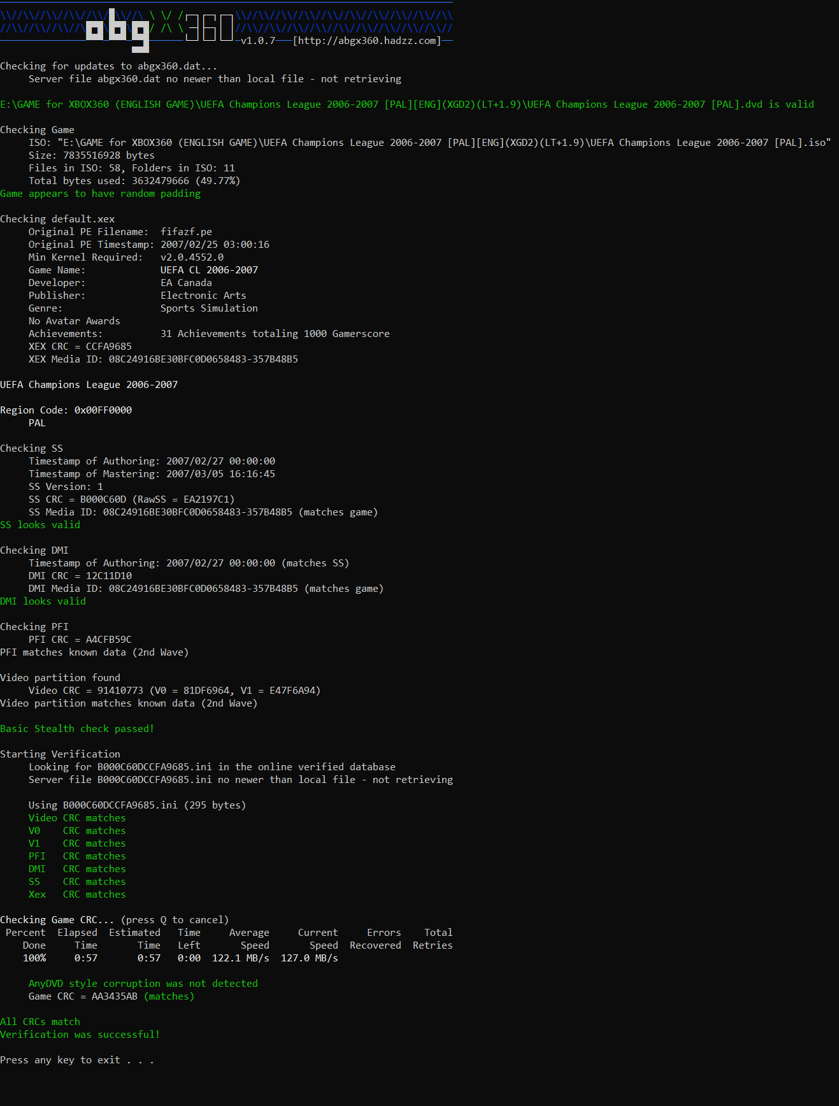
Task: Click Original PE Timestamp '2007/02/25 03:00:16'
Action: (215, 245)
